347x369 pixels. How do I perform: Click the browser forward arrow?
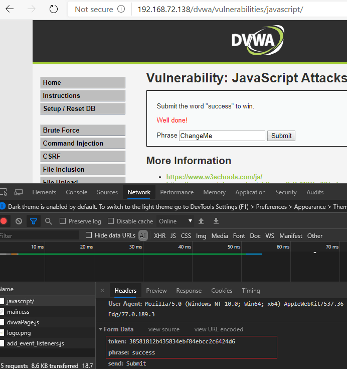32,9
